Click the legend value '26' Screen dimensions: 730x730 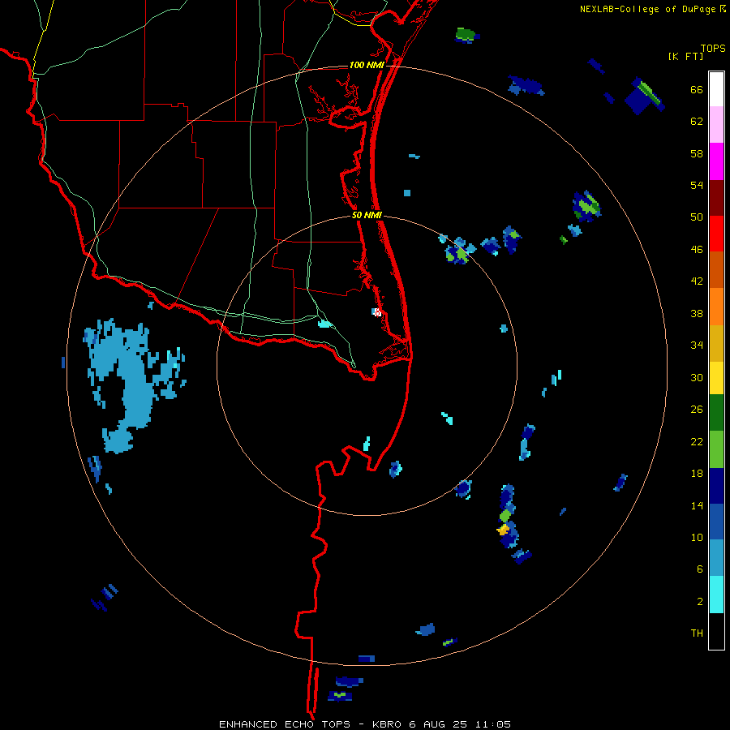(x=697, y=410)
